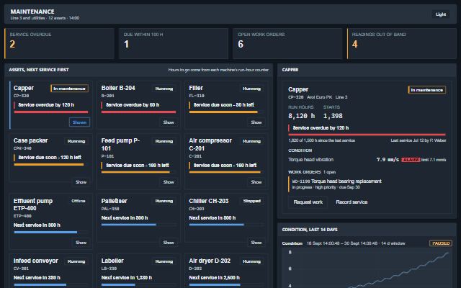Select the Capper asset card title
The image size is (461, 288).
tap(24, 88)
